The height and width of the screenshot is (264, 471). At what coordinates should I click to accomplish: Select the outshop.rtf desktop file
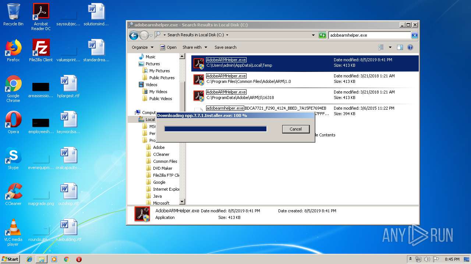click(x=68, y=194)
